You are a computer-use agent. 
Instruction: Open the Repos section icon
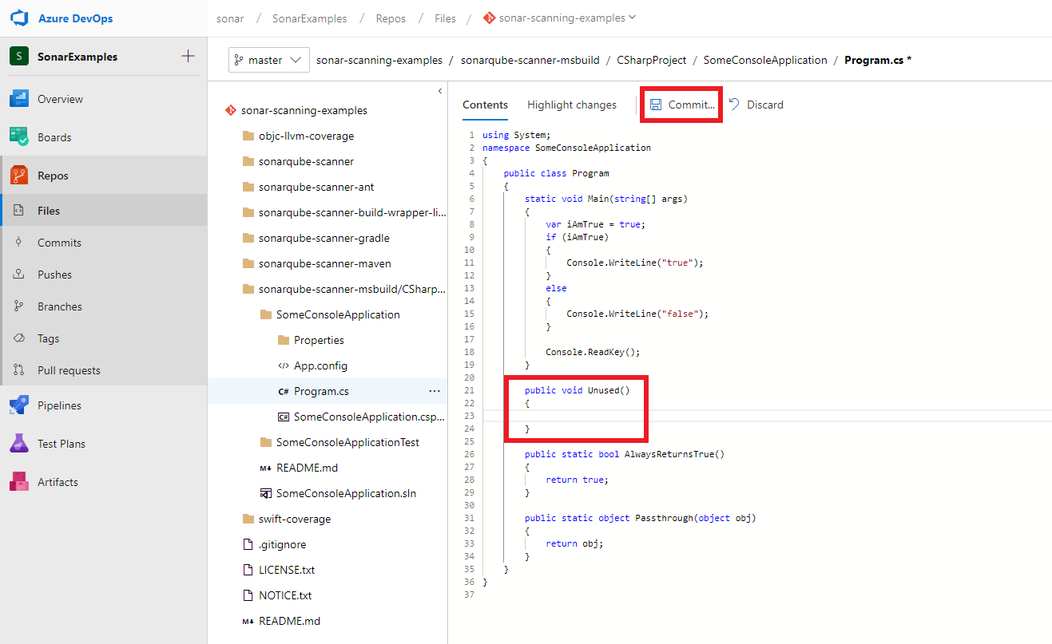pos(19,176)
